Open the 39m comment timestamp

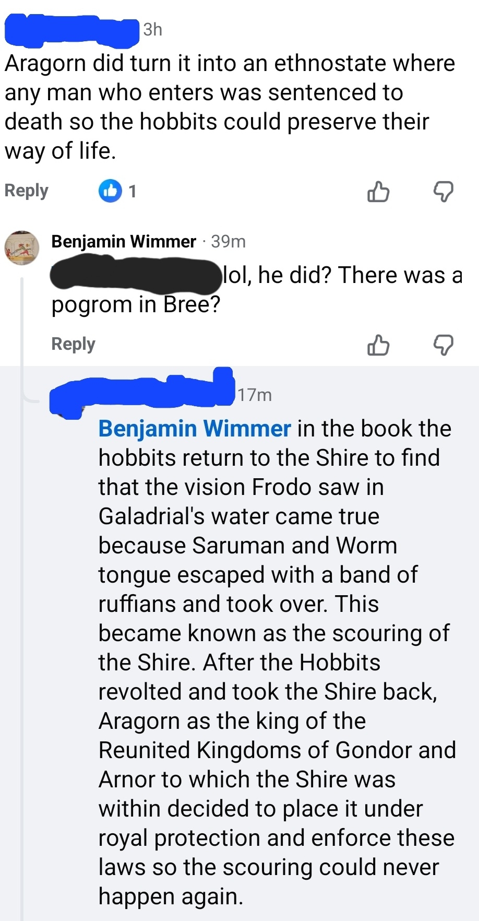(x=229, y=241)
